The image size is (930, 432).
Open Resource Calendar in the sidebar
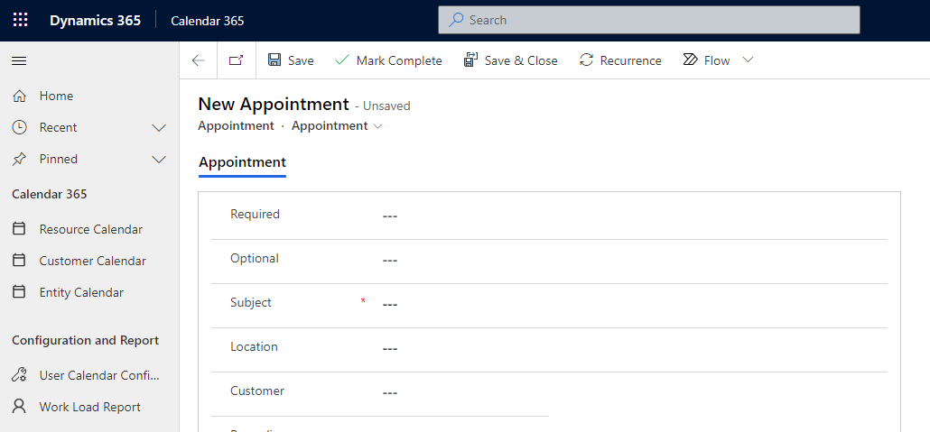(90, 229)
